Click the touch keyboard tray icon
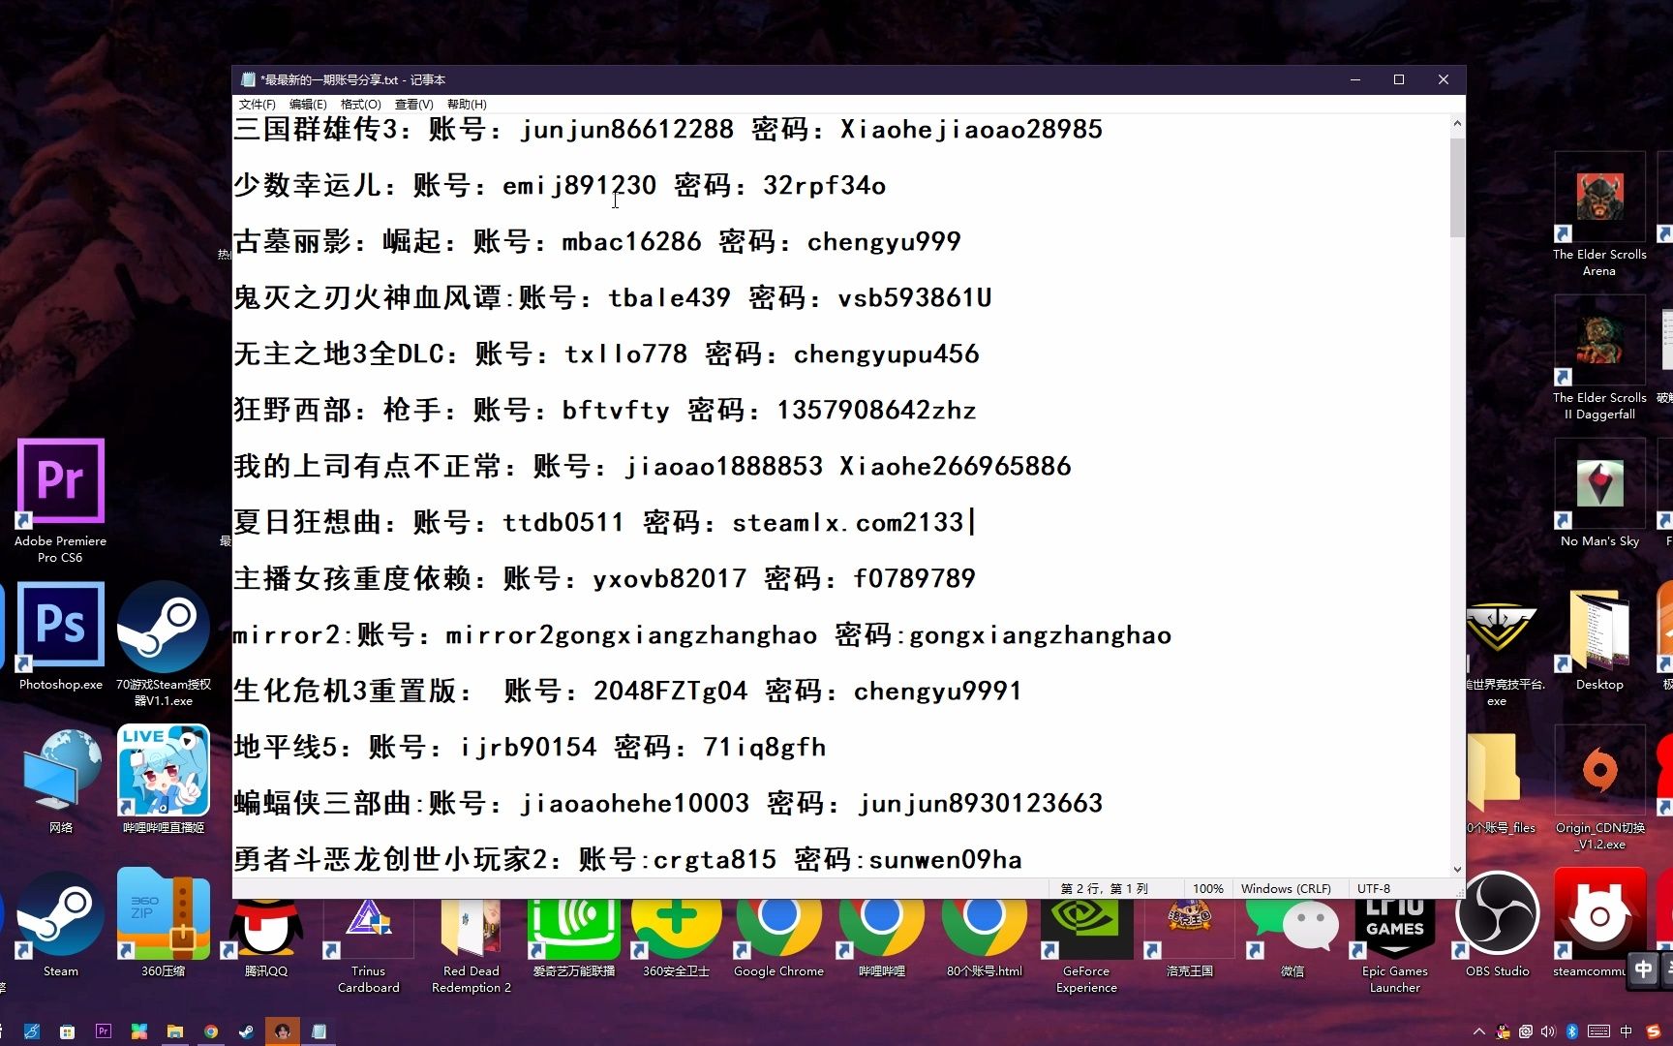The image size is (1673, 1046). [1599, 1031]
